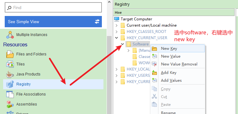The image size is (238, 114).
Task: Select Current user/Local machine tree item
Action: click(x=152, y=25)
